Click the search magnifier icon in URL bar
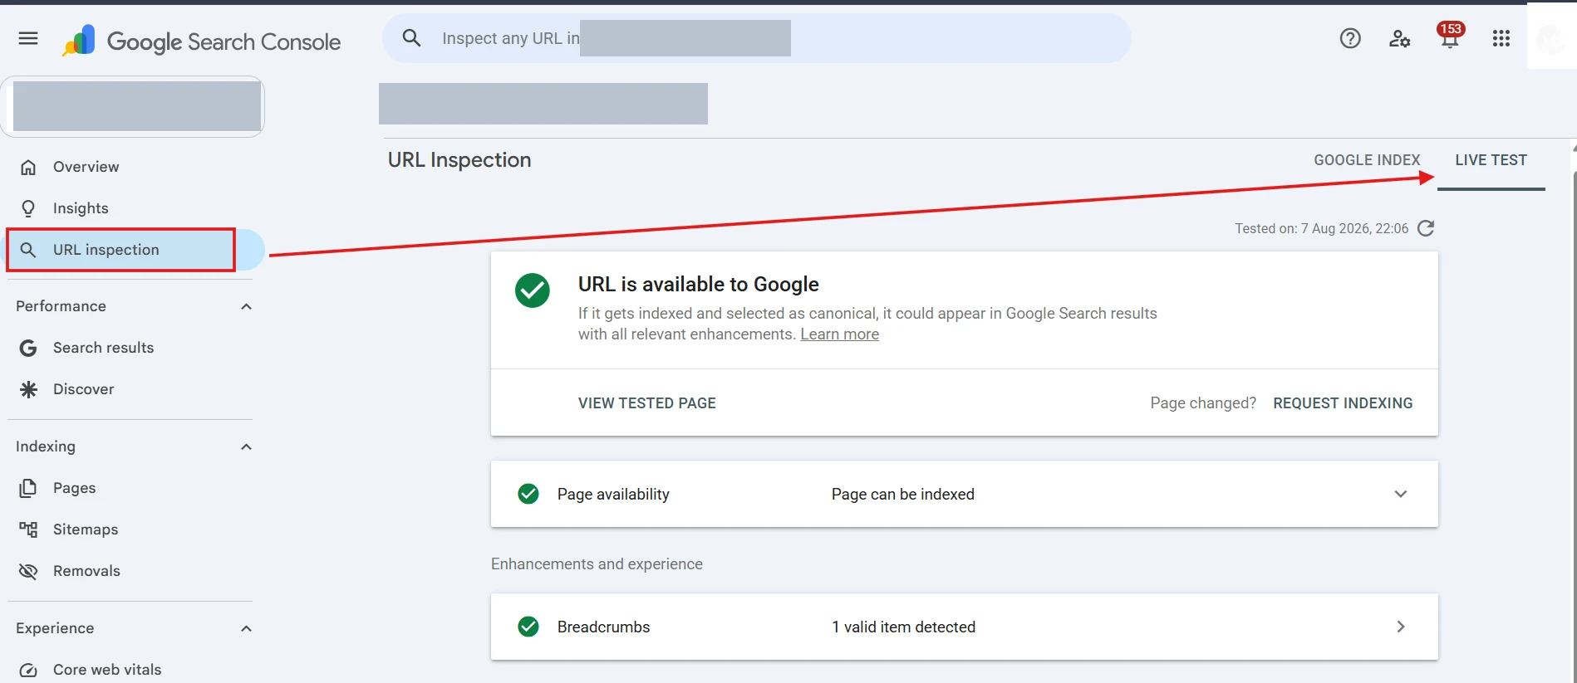This screenshot has height=683, width=1577. pos(411,38)
